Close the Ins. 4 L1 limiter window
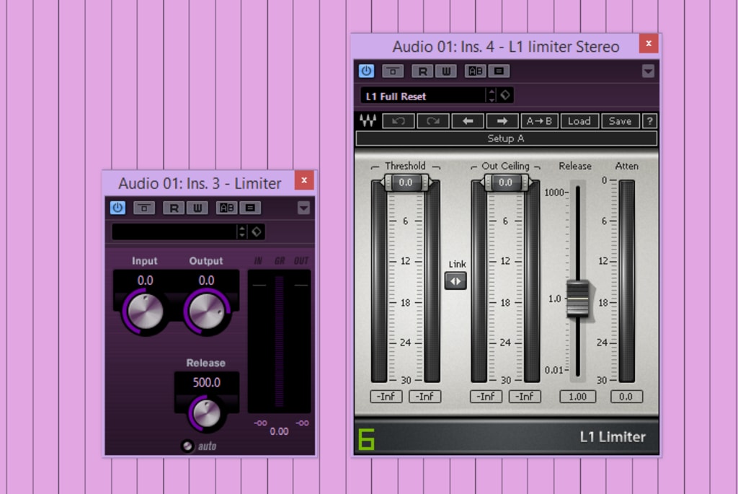This screenshot has height=494, width=738. [x=649, y=43]
